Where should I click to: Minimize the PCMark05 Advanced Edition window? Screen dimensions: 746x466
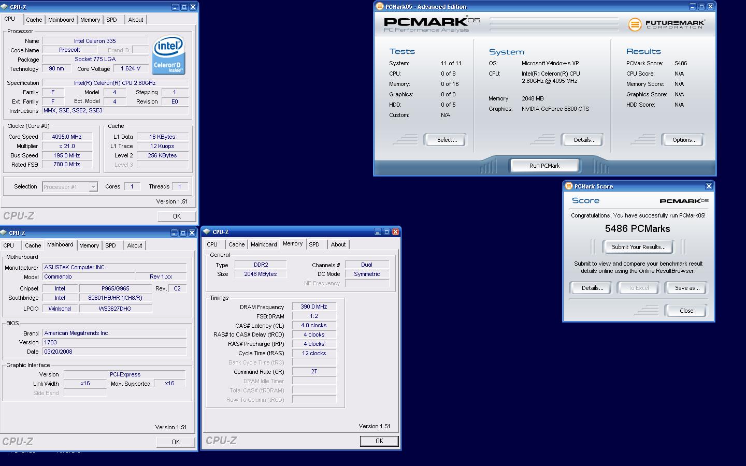tap(693, 7)
